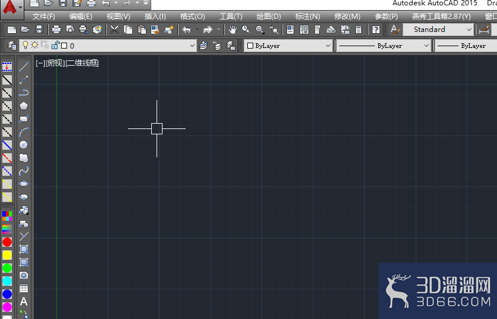Expand the layer list dropdown
497x319 pixels.
point(192,46)
